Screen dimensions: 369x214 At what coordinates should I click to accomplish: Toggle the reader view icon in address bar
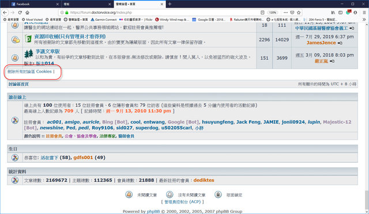click(x=262, y=13)
